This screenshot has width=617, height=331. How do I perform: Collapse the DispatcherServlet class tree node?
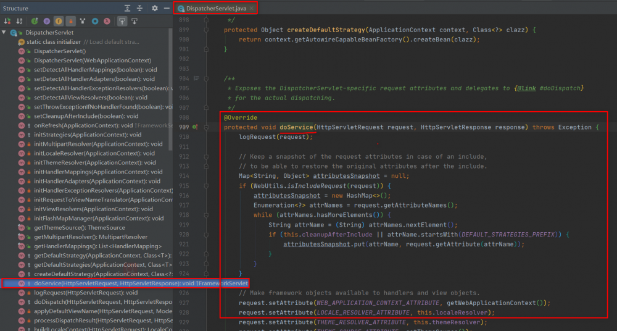pos(5,32)
